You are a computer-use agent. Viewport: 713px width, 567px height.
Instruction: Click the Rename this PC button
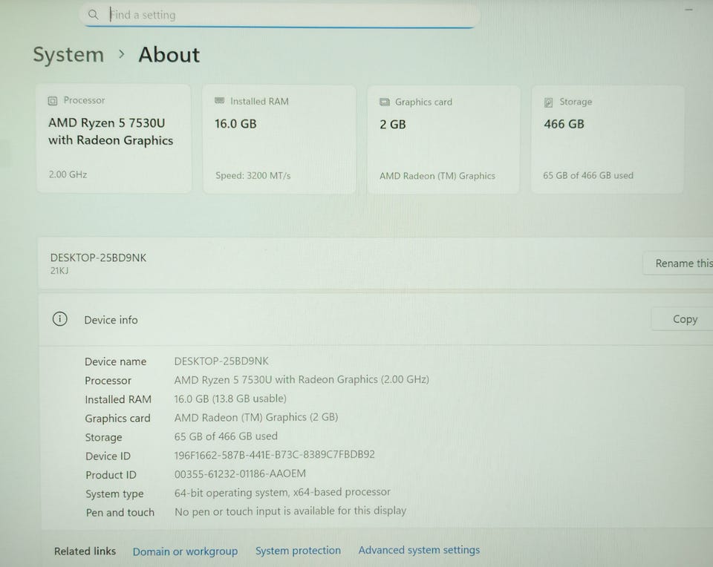pyautogui.click(x=678, y=263)
